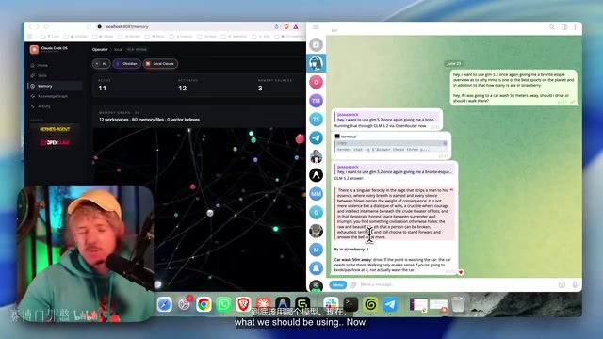Viewport: 603px width, 339px height.
Task: Open the Home page in Claude Code OS sidebar
Action: [42, 65]
